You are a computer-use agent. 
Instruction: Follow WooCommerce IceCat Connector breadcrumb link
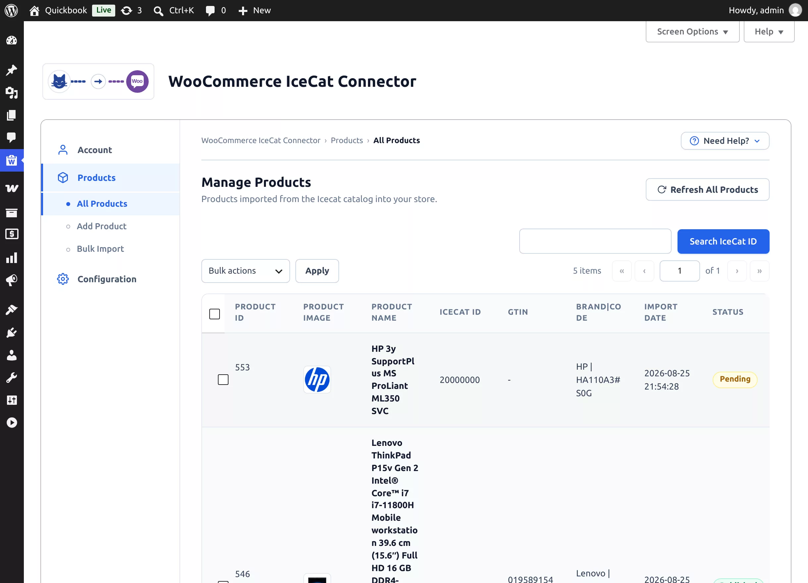[261, 140]
